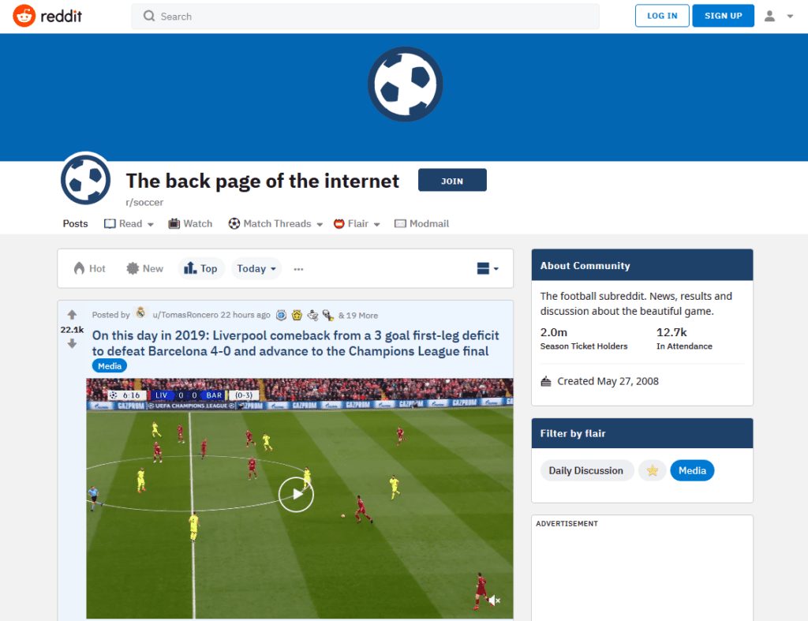Play the Liverpool vs Barcelona video
The image size is (808, 621).
296,494
